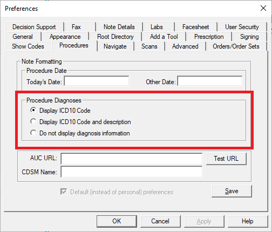Go to the User Security tab
Viewport: 272px width, 232px height.
tap(242, 27)
